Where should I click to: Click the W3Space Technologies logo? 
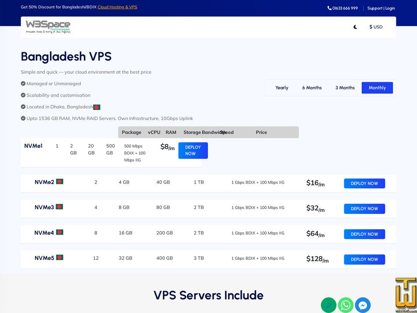pos(48,27)
